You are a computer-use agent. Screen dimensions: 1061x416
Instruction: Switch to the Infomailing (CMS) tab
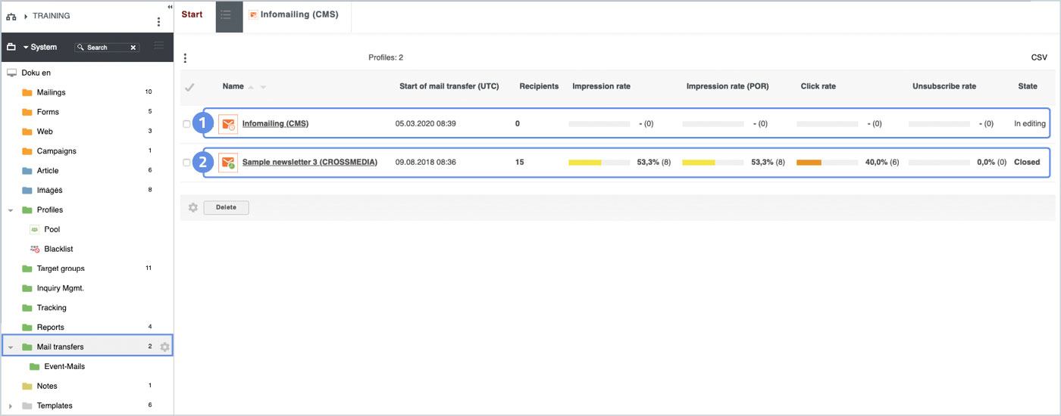click(x=298, y=15)
